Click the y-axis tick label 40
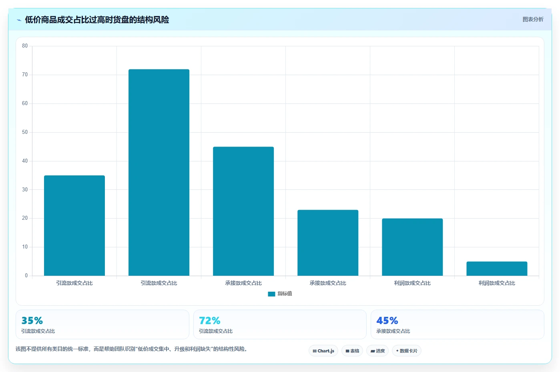The width and height of the screenshot is (560, 372). [x=25, y=161]
